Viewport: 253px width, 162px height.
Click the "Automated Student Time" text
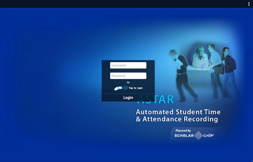[x=178, y=112]
